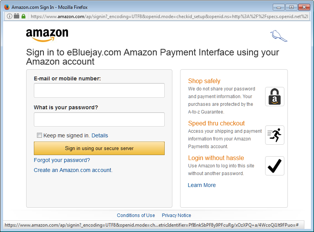Focus the E-mail or mobile number field
This screenshot has height=232, width=314.
click(x=99, y=90)
